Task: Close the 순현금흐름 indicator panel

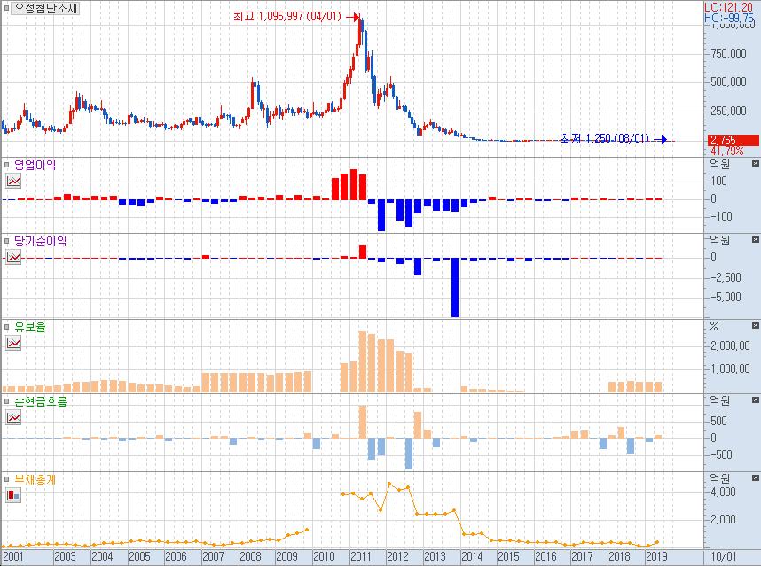Action: click(x=755, y=399)
